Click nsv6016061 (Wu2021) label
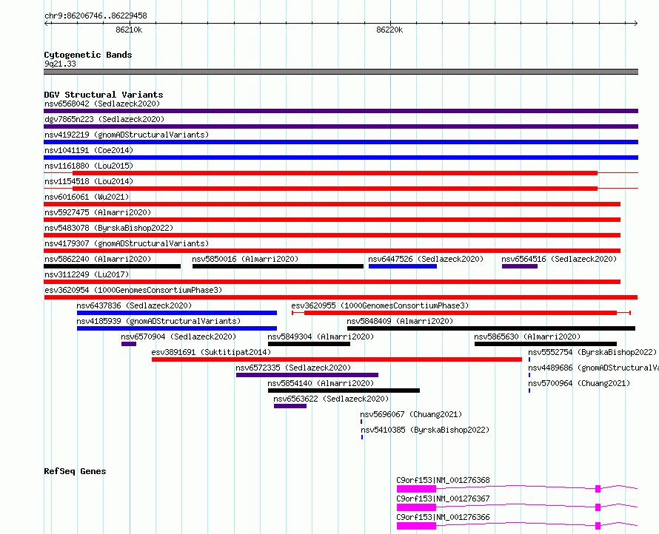Screen dimensions: 659x534 coord(87,197)
